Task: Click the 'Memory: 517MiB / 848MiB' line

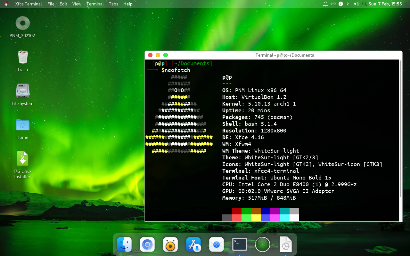Action: coord(259,198)
